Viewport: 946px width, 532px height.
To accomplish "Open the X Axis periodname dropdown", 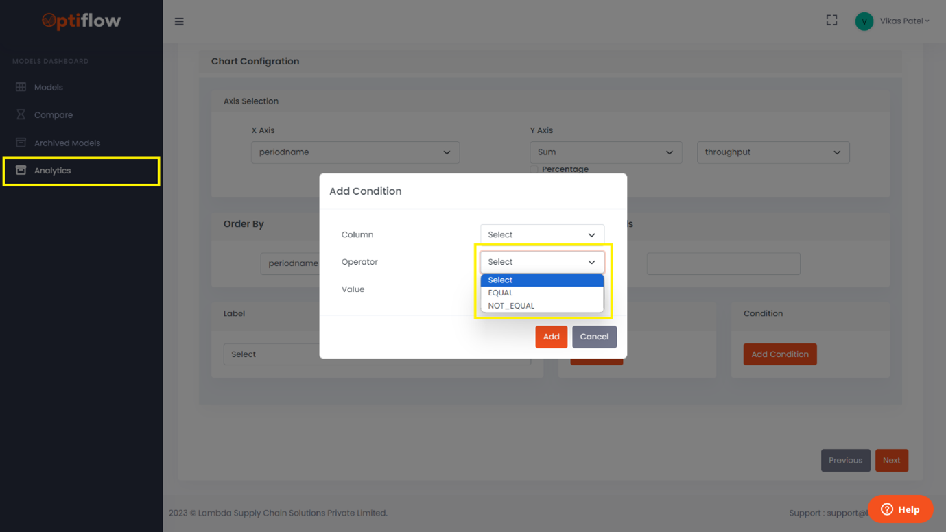I will coord(355,152).
